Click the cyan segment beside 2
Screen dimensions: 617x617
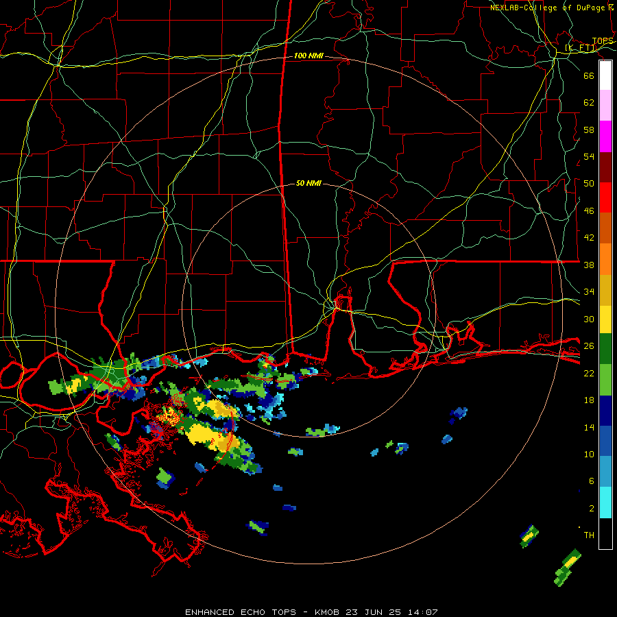coord(605,503)
